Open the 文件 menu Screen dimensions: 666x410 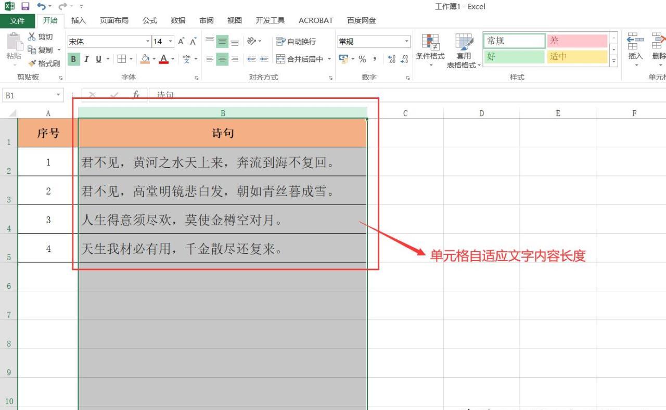coord(17,20)
